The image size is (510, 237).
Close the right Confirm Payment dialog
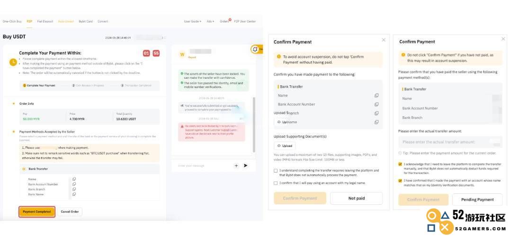[503, 39]
